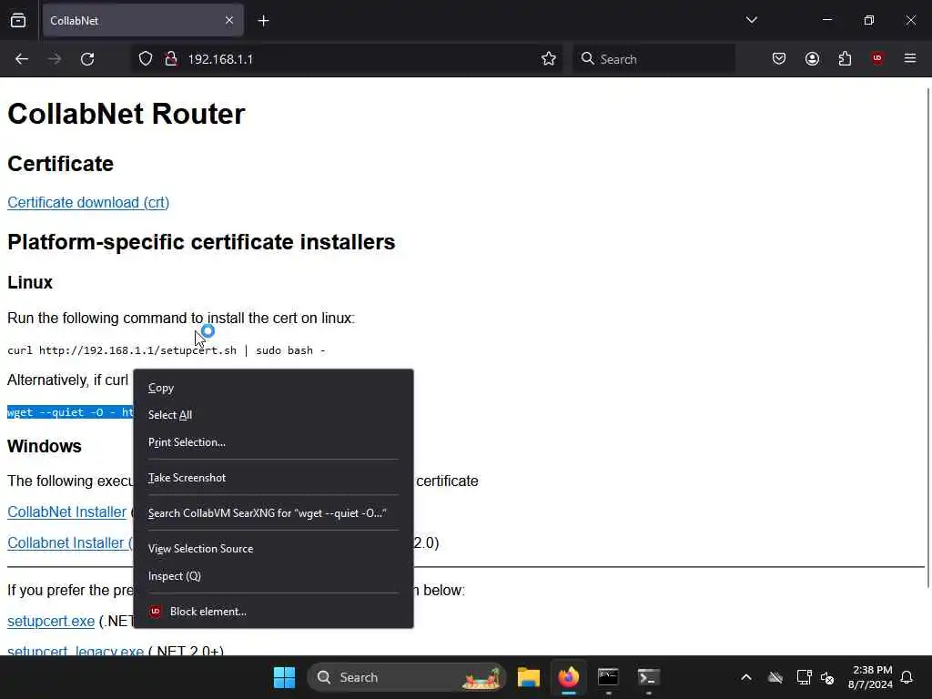Choose Select All in context menu
The height and width of the screenshot is (699, 932).
click(x=273, y=415)
